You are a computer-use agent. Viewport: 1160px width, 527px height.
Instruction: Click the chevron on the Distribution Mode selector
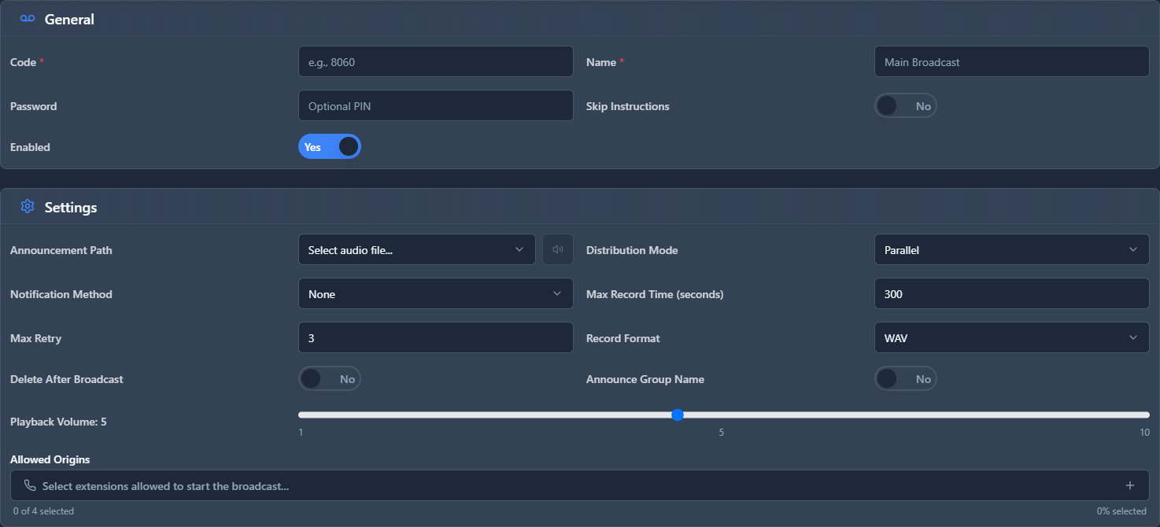(x=1134, y=249)
